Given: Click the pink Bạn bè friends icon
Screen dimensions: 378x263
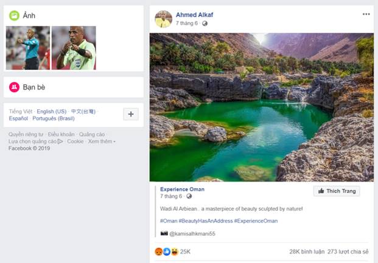Looking at the screenshot, I should pos(14,87).
